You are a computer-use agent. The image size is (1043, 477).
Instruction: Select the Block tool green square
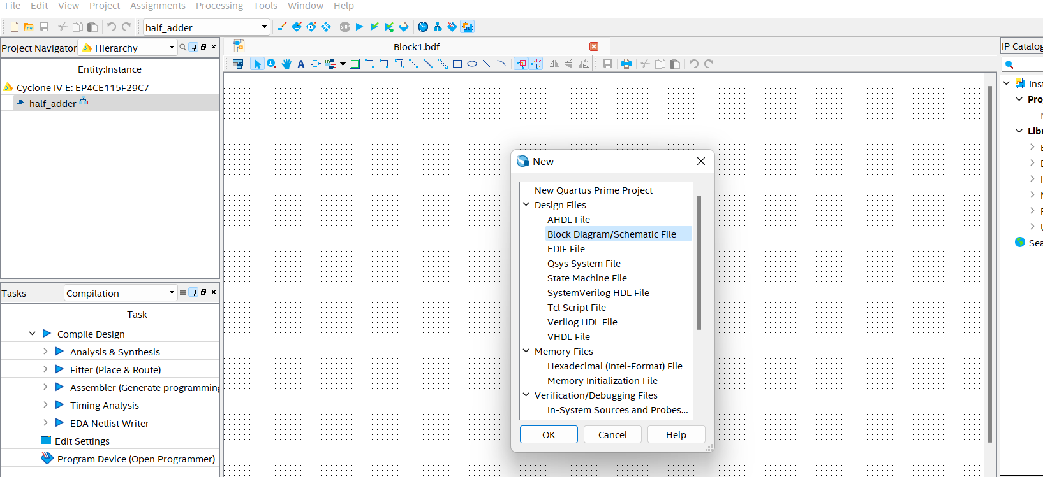[355, 64]
